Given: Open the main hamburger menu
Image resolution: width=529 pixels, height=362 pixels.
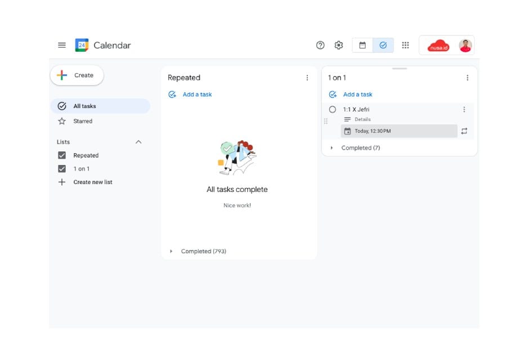Looking at the screenshot, I should click(62, 45).
